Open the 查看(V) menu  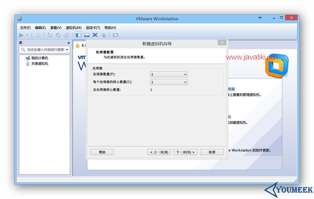tap(56, 28)
